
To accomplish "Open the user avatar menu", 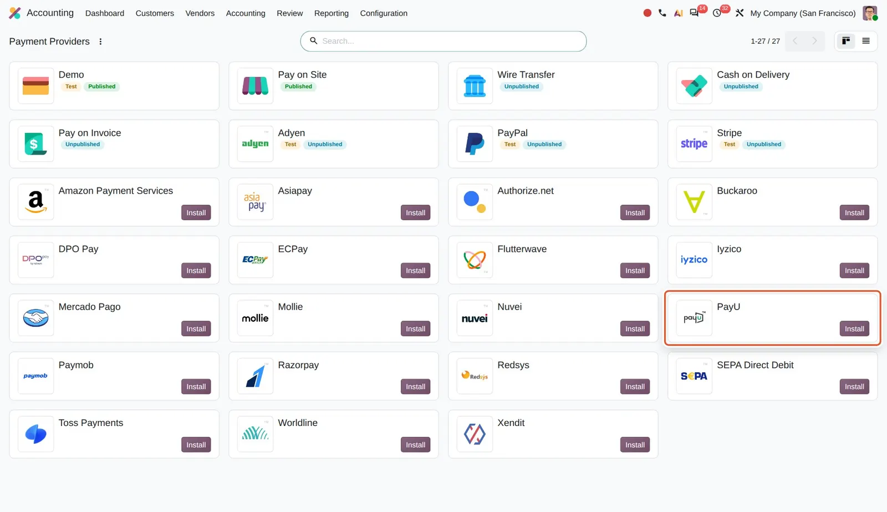I will point(870,13).
